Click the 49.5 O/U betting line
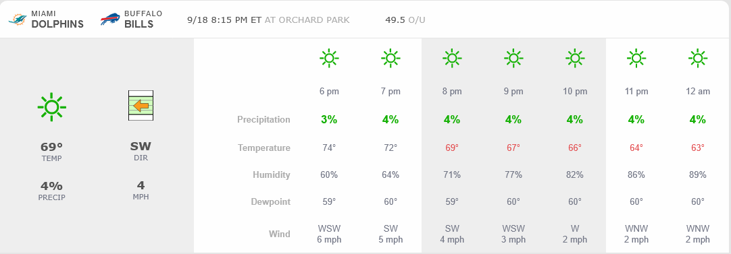Image resolution: width=731 pixels, height=254 pixels. tap(405, 20)
